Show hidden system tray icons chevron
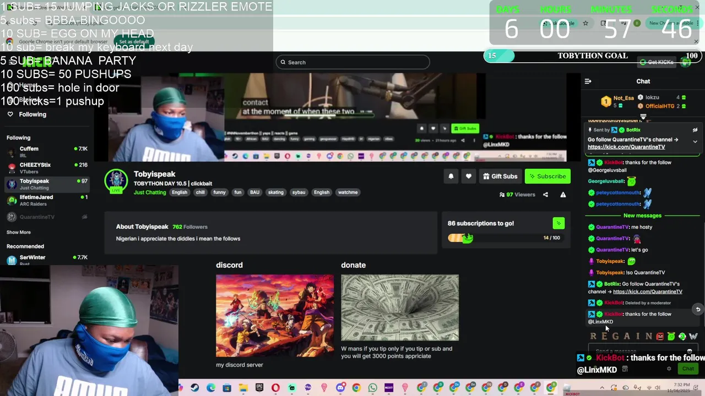 pyautogui.click(x=601, y=388)
